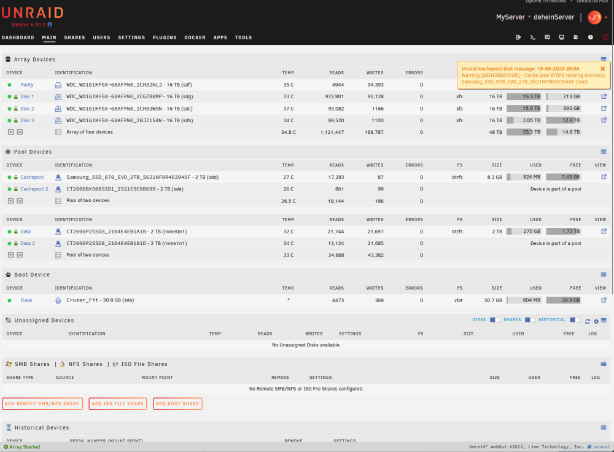Click the feedback icon in header

547,37
